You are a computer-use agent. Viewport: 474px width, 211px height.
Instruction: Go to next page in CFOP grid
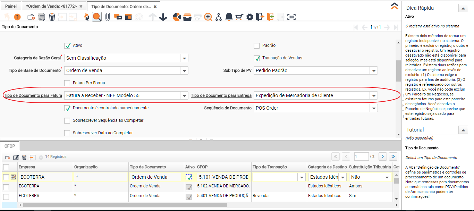[x=382, y=157]
